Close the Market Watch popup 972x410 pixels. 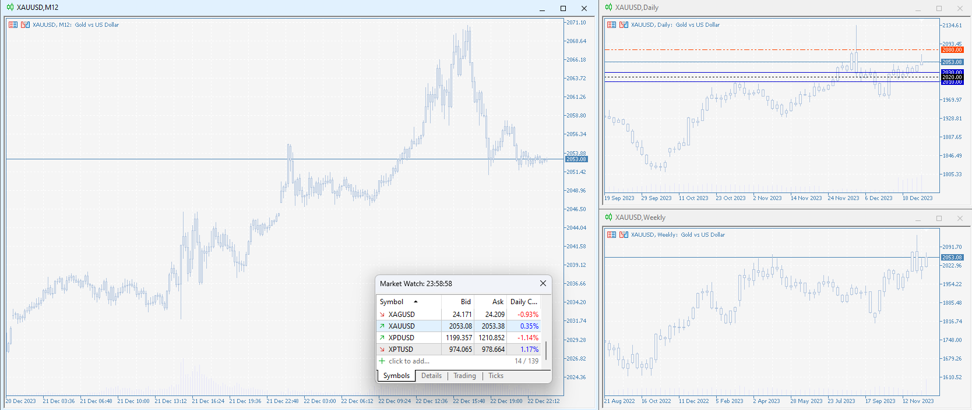point(543,283)
